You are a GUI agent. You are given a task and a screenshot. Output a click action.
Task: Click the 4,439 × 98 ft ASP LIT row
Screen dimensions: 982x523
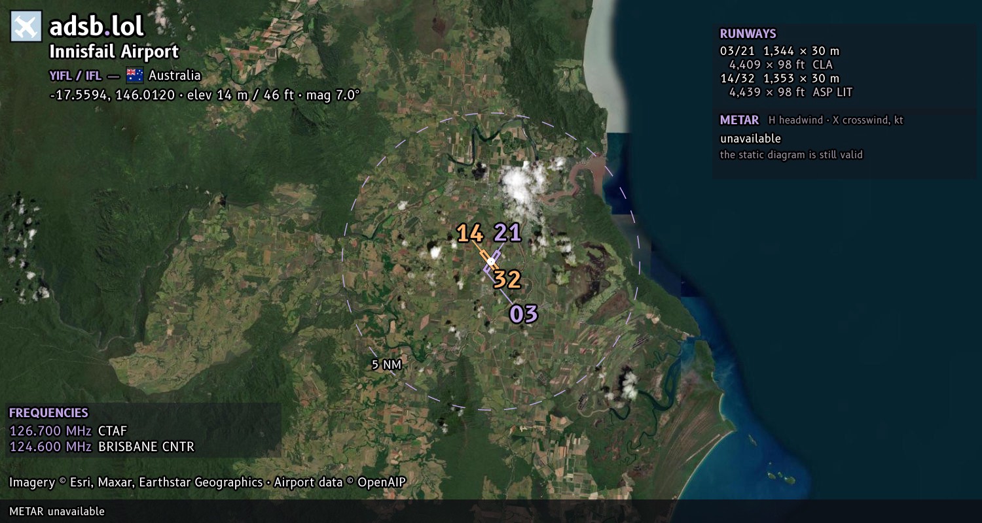[791, 92]
